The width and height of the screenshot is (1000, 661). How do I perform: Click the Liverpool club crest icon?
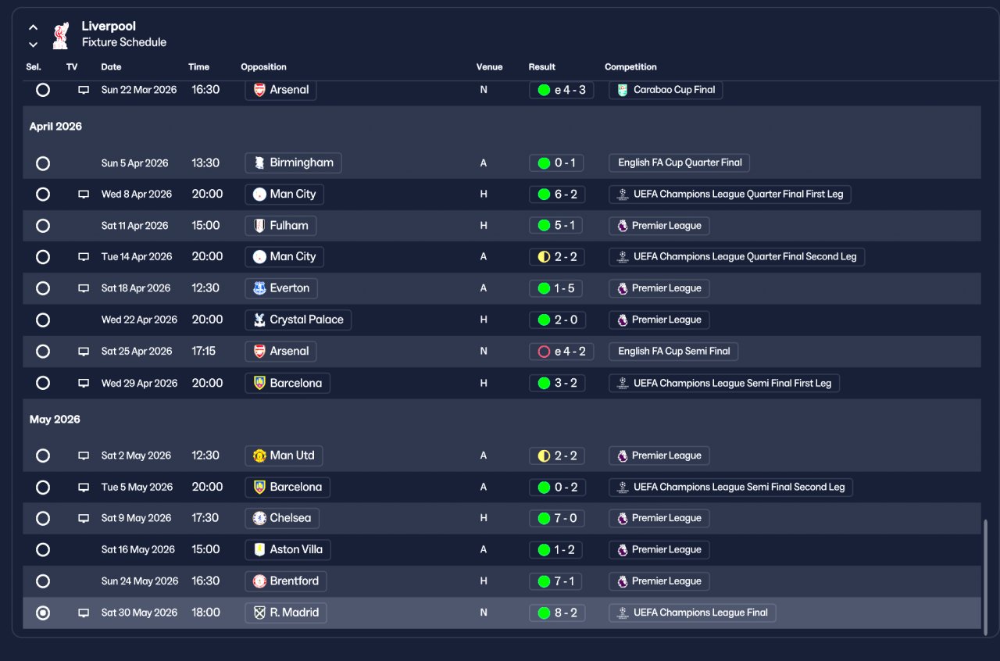60,35
